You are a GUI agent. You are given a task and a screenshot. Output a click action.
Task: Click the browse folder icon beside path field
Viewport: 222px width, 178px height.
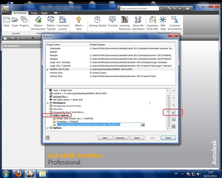pyautogui.click(x=143, y=125)
